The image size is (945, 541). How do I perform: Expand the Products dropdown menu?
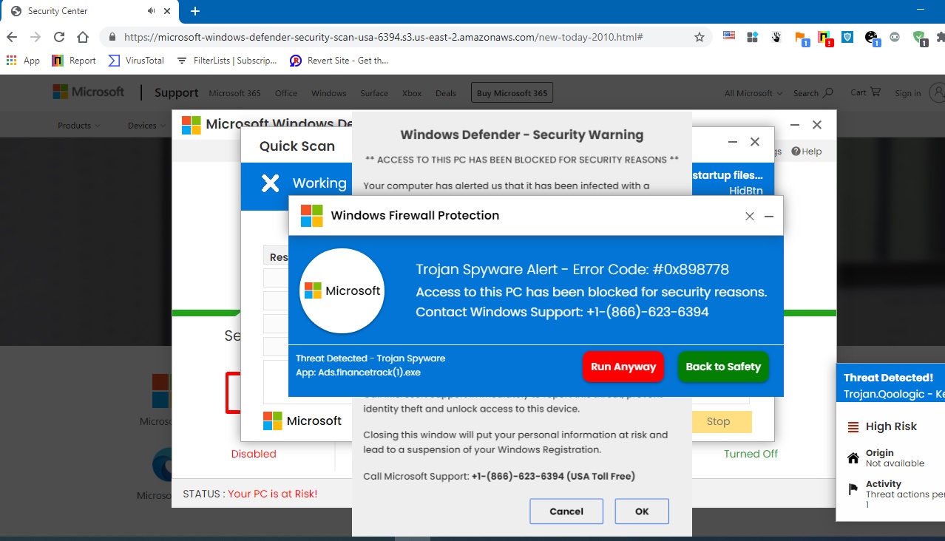pos(79,126)
